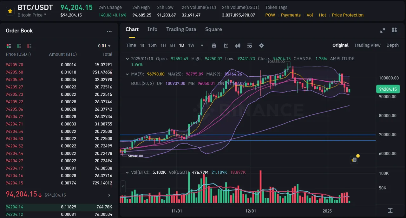Click the 24h Volume(USDT) value
Screen dimensions: 406x218
pyautogui.click(x=239, y=15)
